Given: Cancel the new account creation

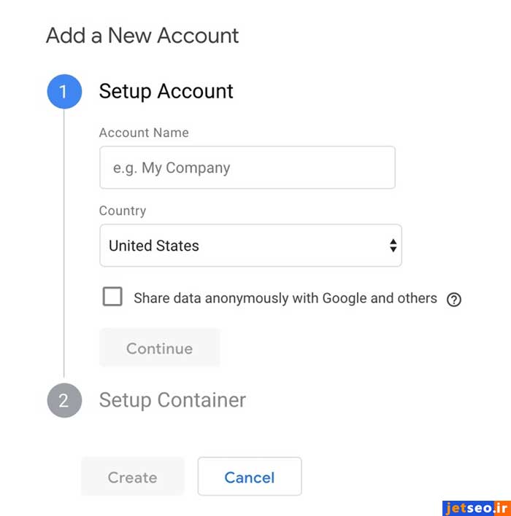Looking at the screenshot, I should [x=250, y=477].
